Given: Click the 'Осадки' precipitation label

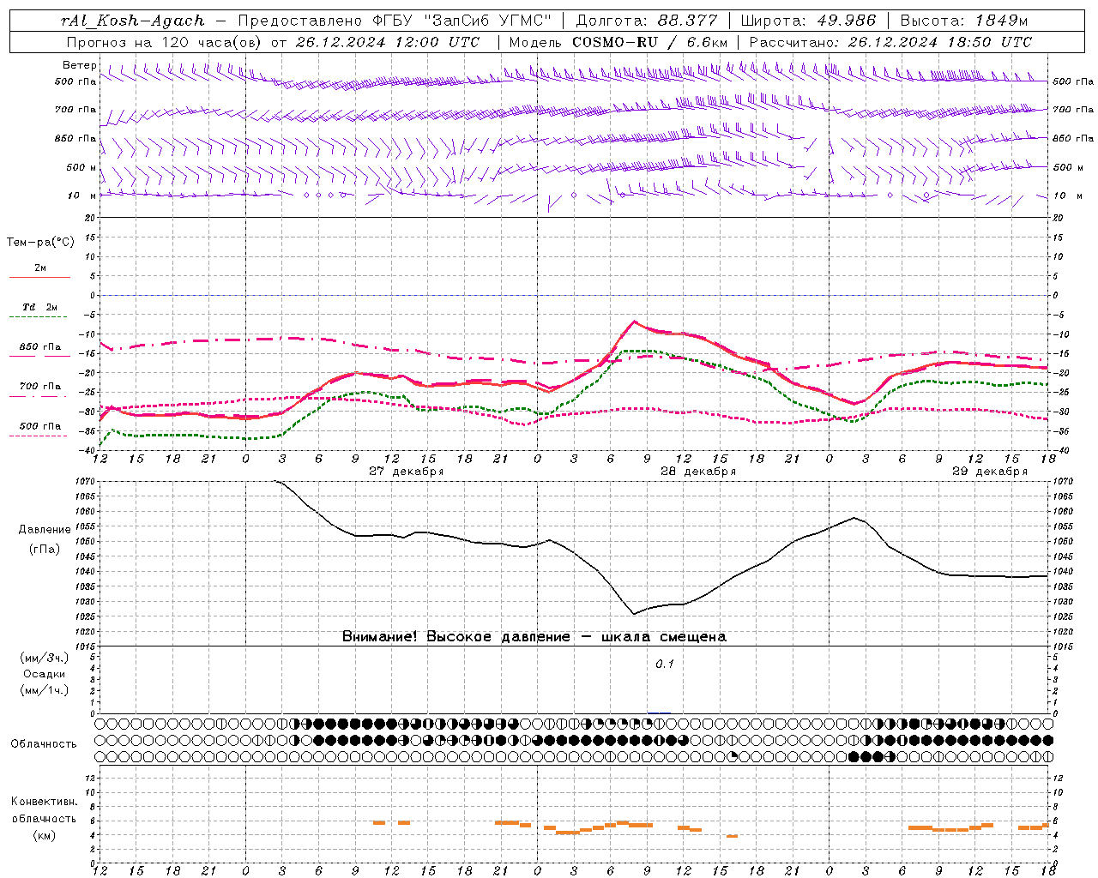Looking at the screenshot, I should pyautogui.click(x=45, y=674).
